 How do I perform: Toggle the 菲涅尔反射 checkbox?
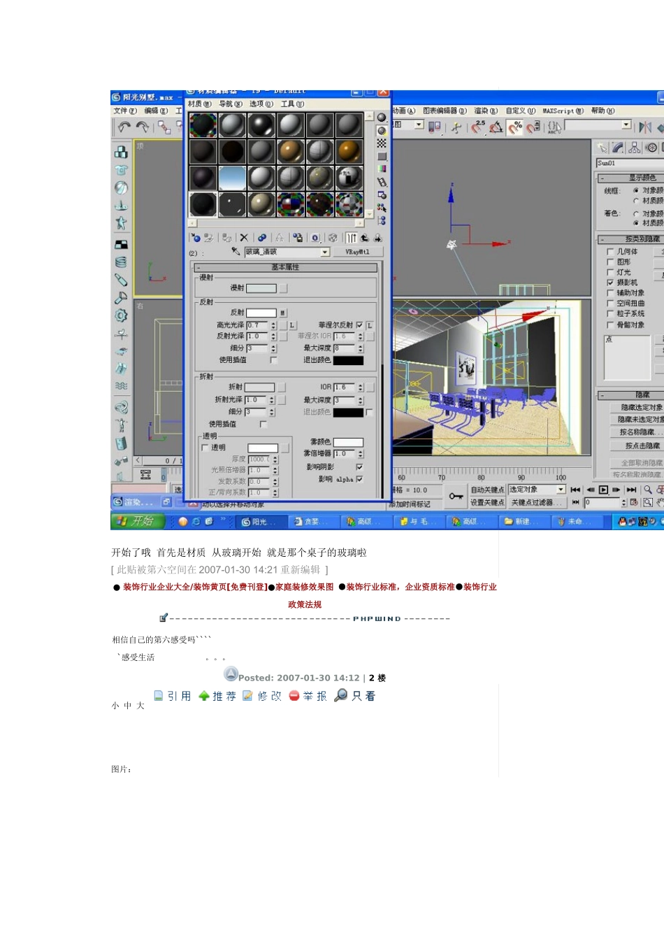click(359, 325)
